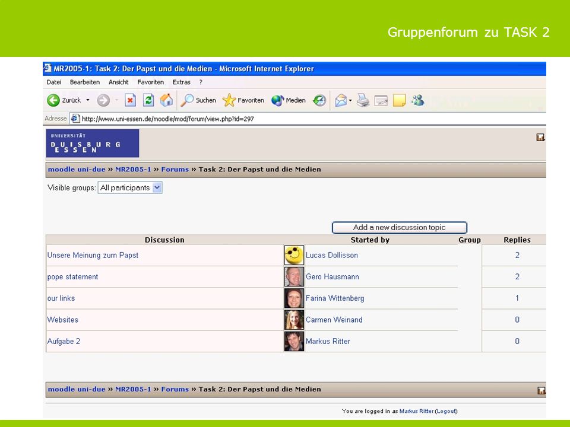570x427 pixels.
Task: Click the Replies column header
Action: click(517, 240)
